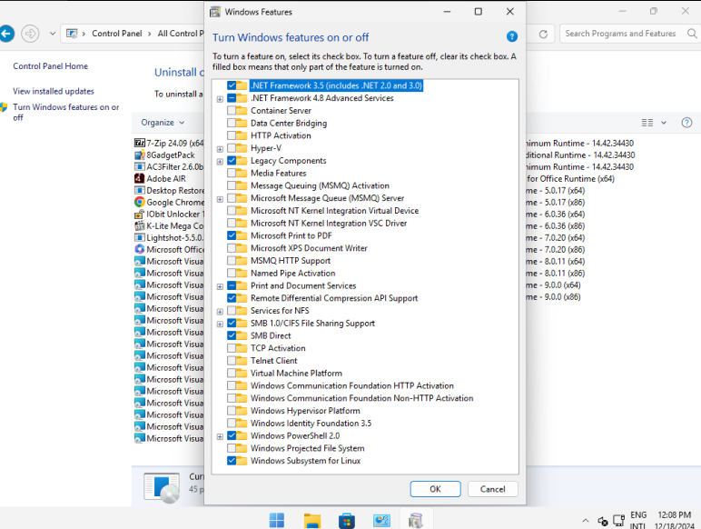
Task: Uncheck .NET Framework 3.5 checkbox
Action: [x=232, y=85]
